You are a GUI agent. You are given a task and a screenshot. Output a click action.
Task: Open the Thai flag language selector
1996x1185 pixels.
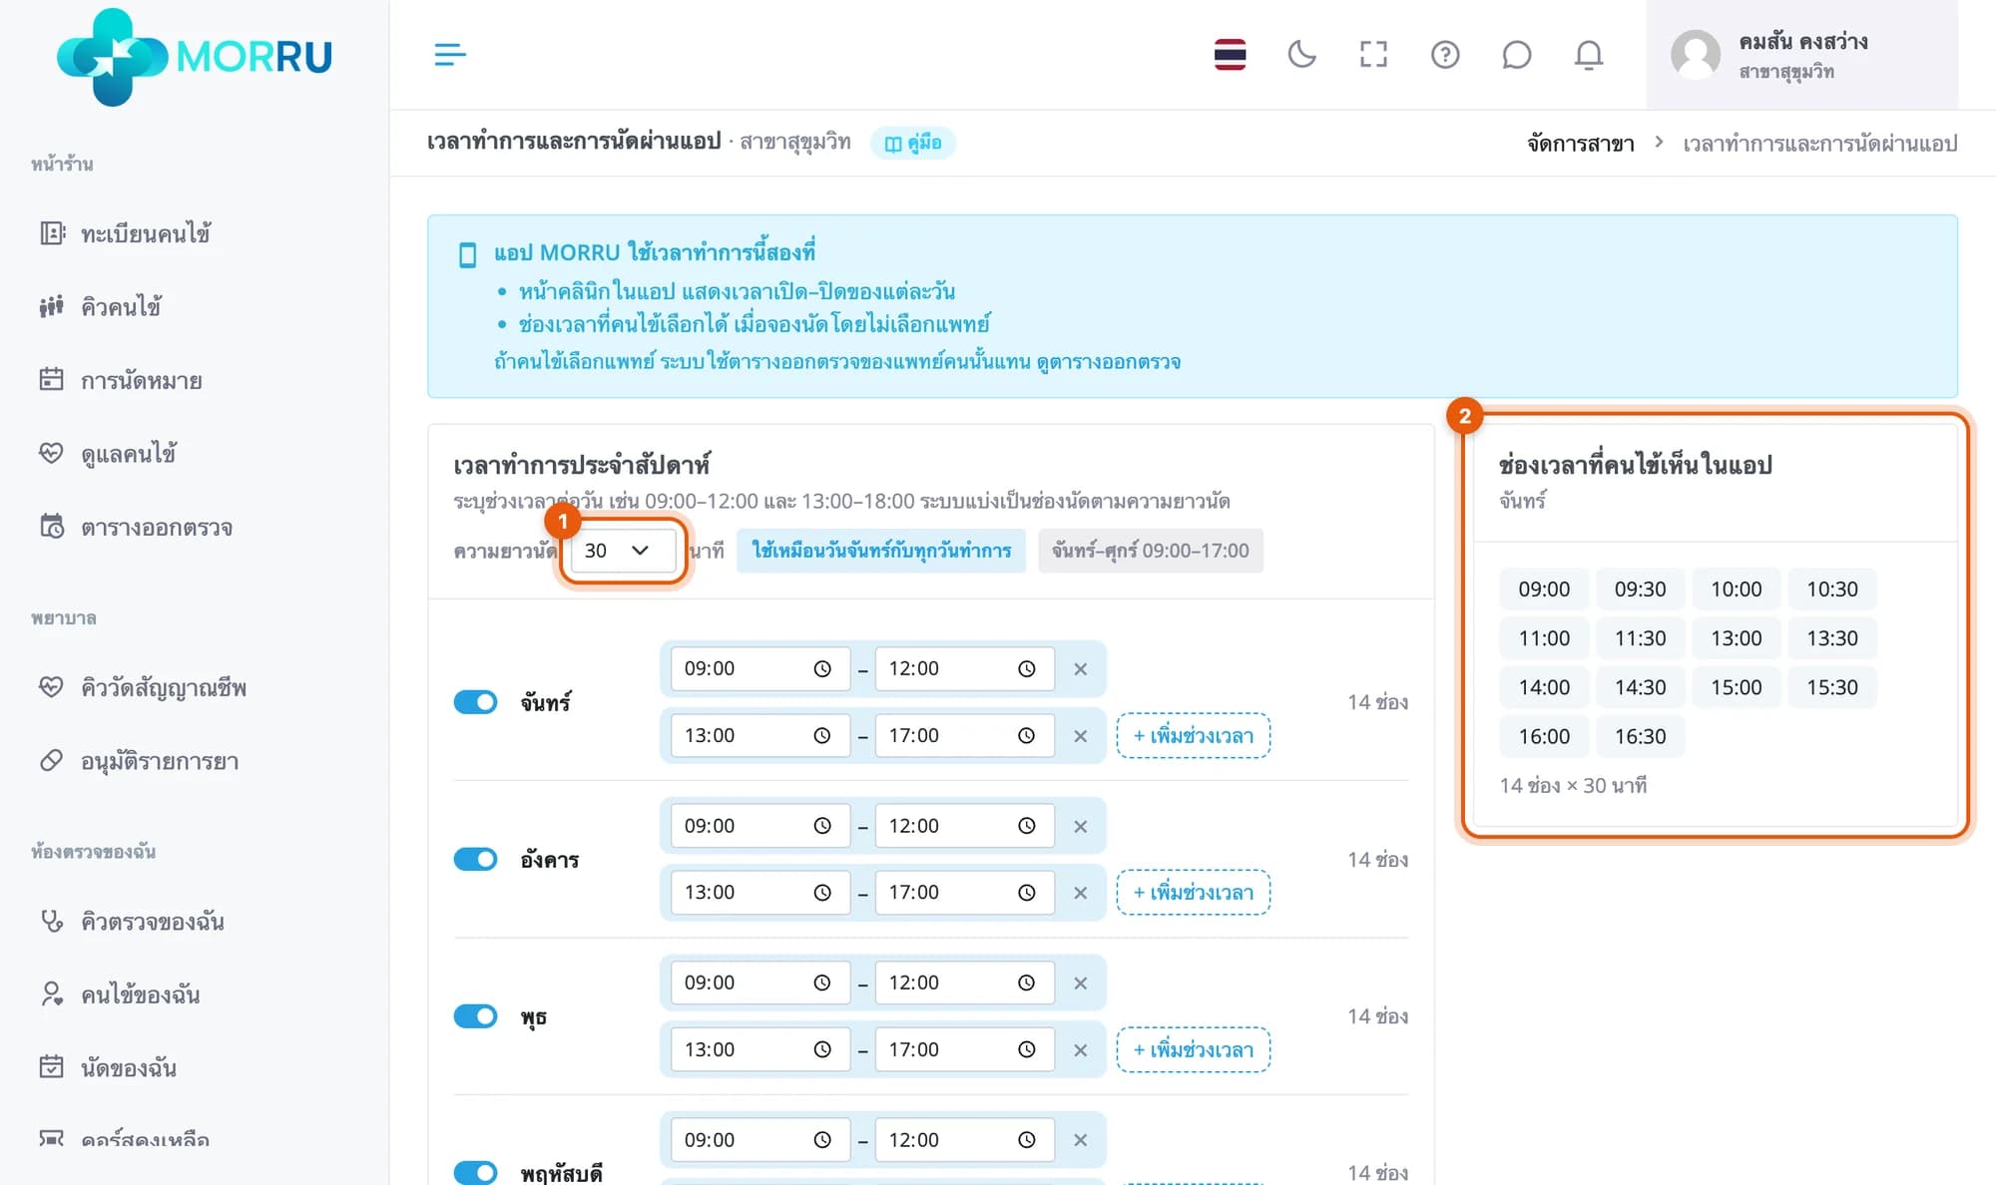coord(1230,54)
